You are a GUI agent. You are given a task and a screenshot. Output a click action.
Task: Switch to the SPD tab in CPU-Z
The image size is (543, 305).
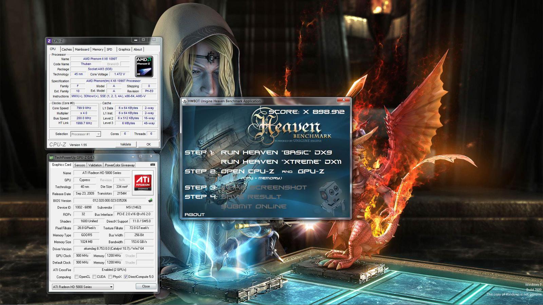click(x=109, y=50)
